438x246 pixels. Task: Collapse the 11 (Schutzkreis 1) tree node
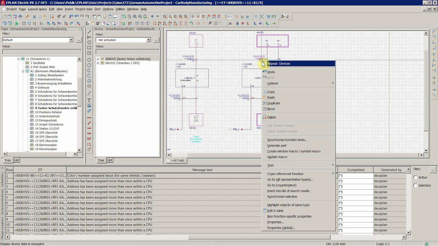pos(18,59)
